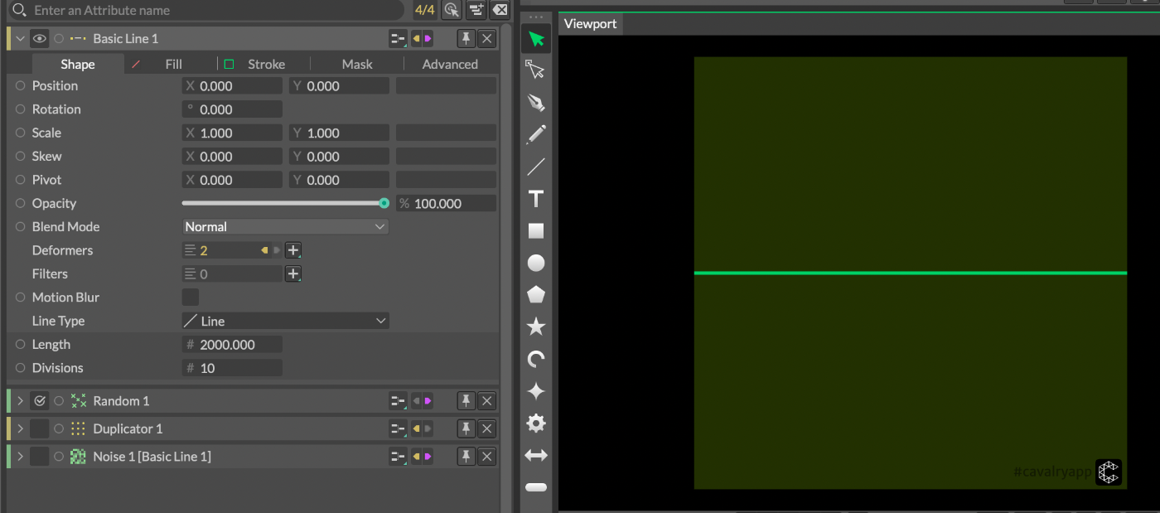Select the double-headed Arrow shape tool

(x=536, y=455)
